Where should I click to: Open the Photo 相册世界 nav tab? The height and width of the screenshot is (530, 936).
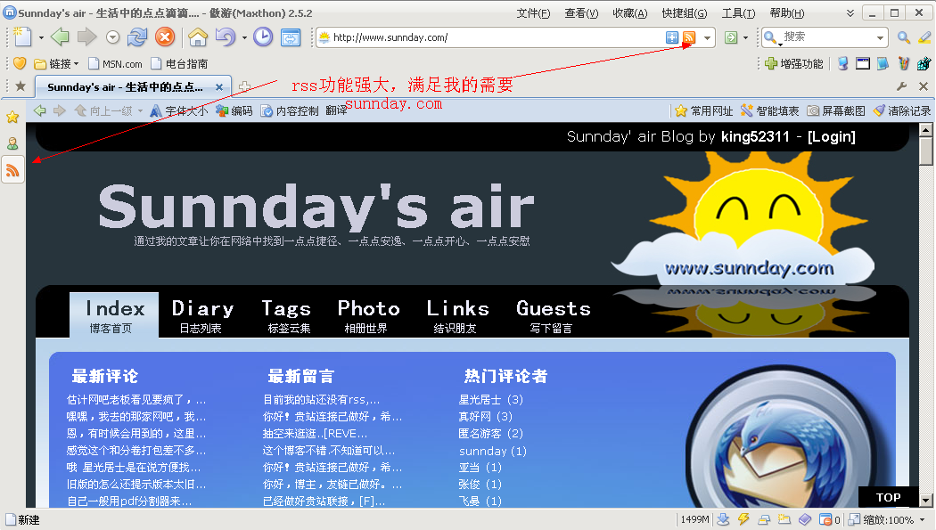pyautogui.click(x=368, y=316)
